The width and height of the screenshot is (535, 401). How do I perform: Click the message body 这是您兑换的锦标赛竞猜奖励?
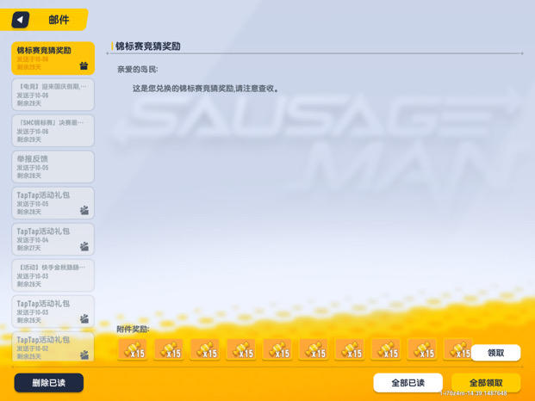tap(206, 89)
